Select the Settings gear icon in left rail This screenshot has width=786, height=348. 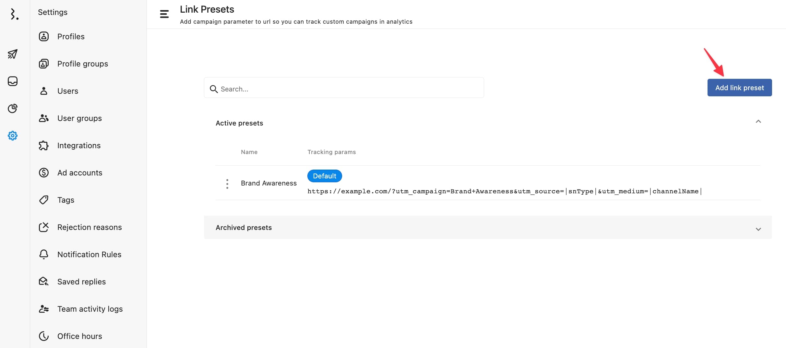[x=13, y=136]
